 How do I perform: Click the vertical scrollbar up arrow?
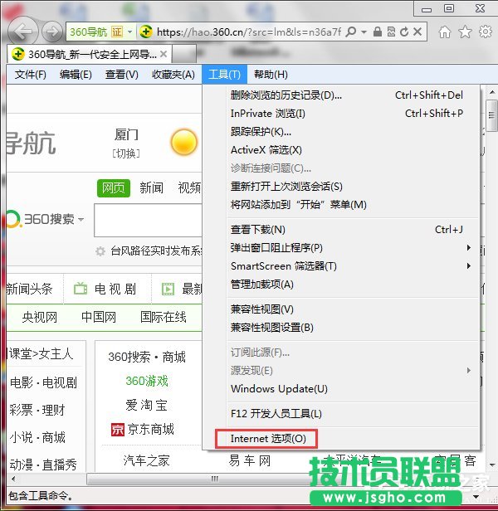click(492, 93)
